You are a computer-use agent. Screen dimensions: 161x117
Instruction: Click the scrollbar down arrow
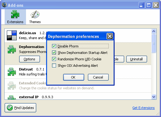[154, 97]
